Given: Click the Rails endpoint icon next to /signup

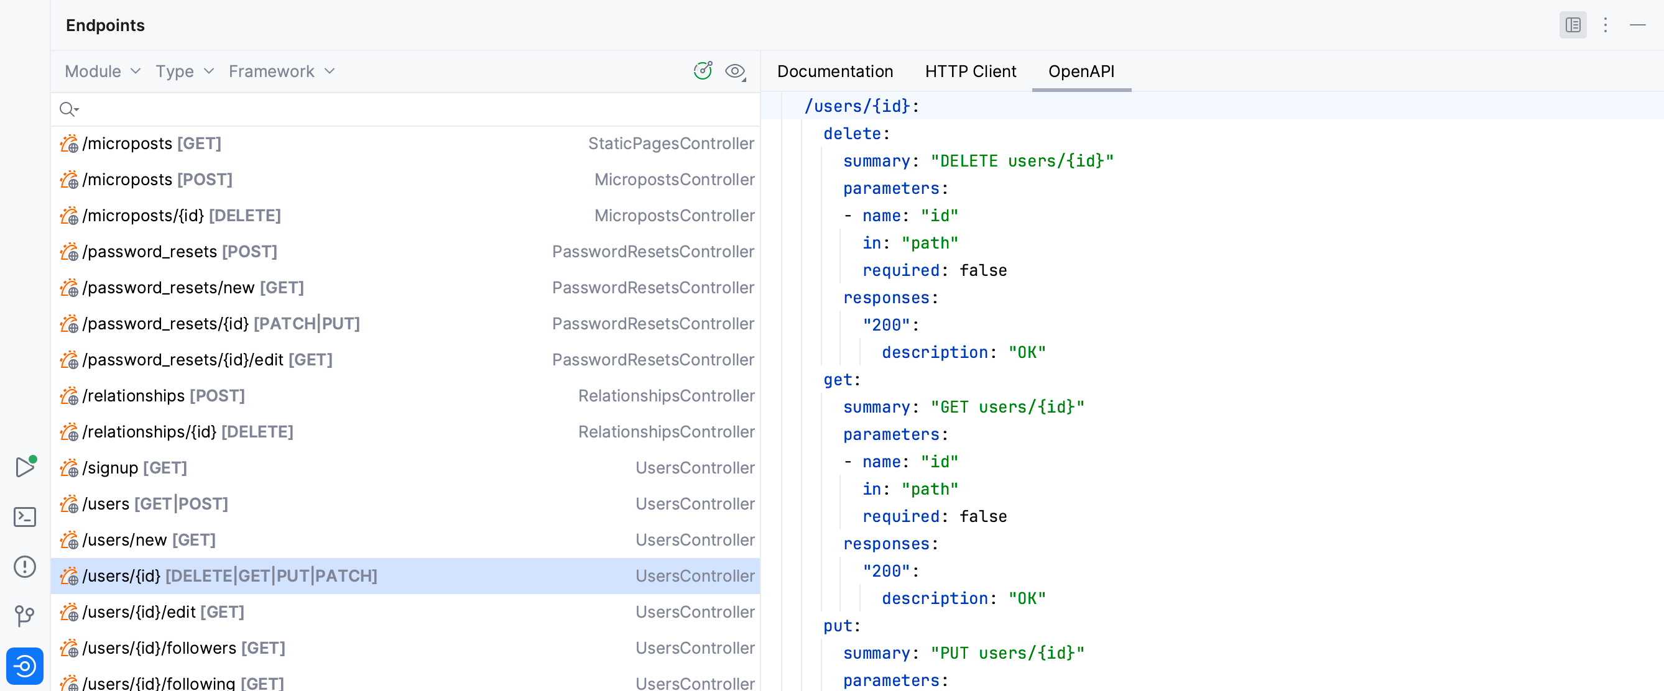Looking at the screenshot, I should point(67,467).
